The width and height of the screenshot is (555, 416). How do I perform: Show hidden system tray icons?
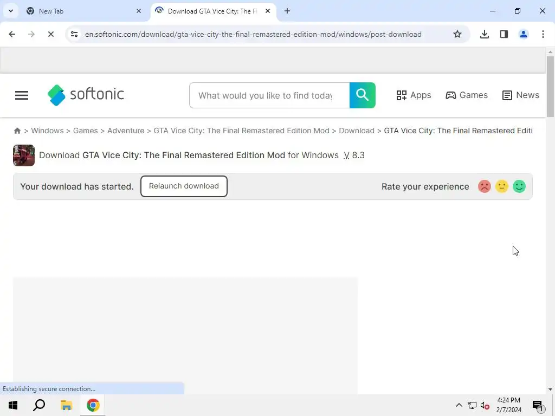click(459, 405)
